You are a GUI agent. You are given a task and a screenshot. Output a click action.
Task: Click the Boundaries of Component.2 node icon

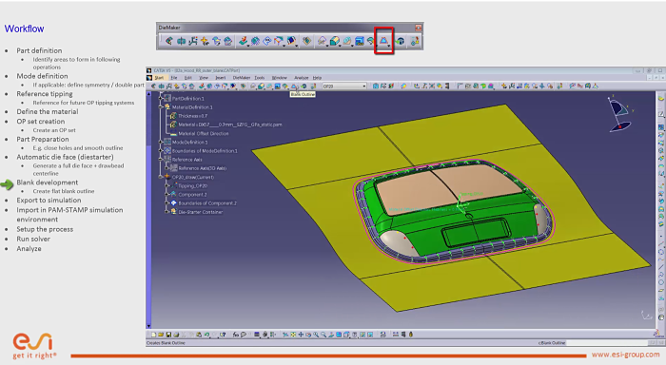point(173,202)
